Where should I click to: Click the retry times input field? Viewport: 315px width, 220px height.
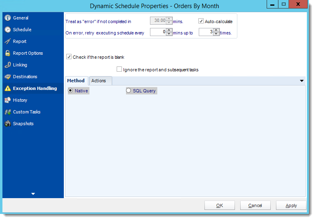click(206, 32)
